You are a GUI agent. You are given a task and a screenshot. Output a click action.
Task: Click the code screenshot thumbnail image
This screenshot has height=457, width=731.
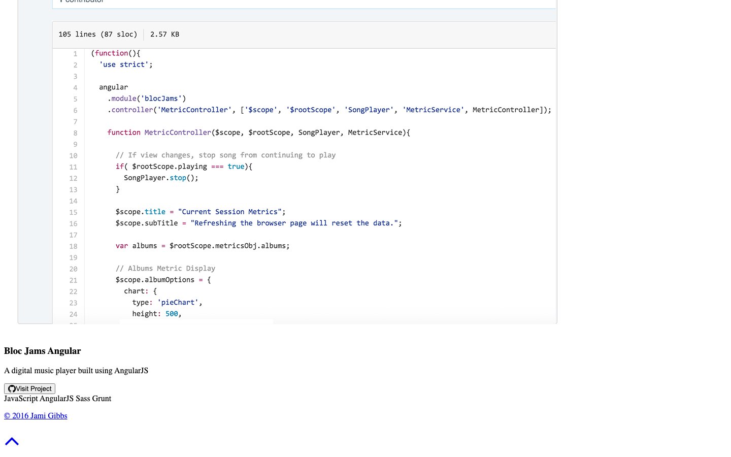(x=287, y=162)
